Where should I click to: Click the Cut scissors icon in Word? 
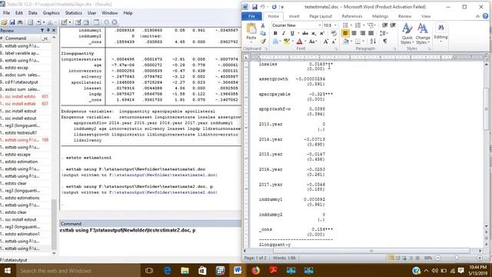(x=263, y=25)
